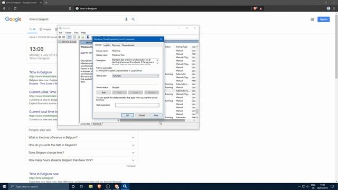Click the taskbar search box

(39, 186)
